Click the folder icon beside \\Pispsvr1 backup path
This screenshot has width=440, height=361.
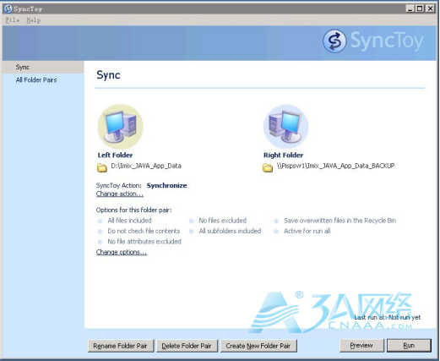point(268,167)
